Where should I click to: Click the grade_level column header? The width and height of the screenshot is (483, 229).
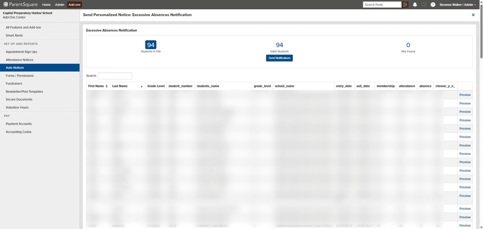(262, 86)
